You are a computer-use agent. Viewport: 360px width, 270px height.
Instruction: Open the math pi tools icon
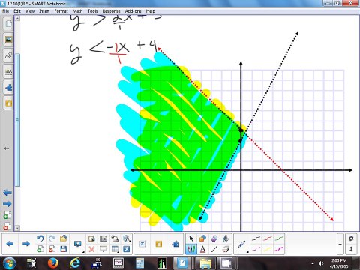coord(142,244)
